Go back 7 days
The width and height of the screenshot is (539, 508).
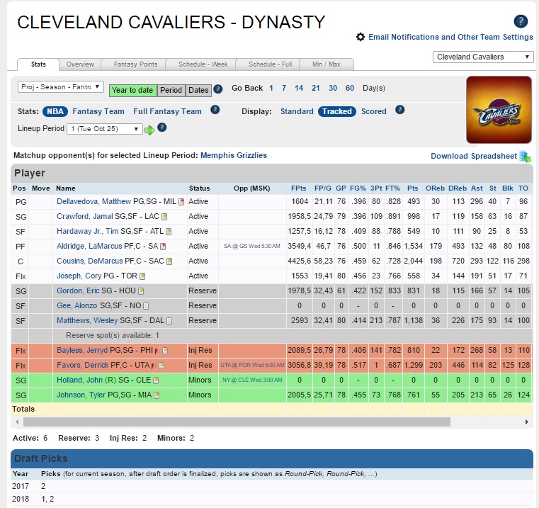coord(284,88)
